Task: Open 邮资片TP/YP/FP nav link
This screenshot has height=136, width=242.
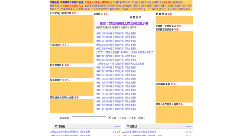Action: tap(183, 6)
